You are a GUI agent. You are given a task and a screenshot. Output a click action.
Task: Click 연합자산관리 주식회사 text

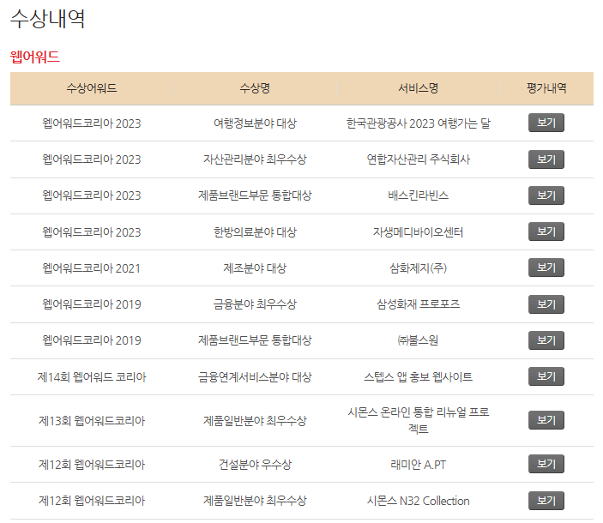click(418, 159)
